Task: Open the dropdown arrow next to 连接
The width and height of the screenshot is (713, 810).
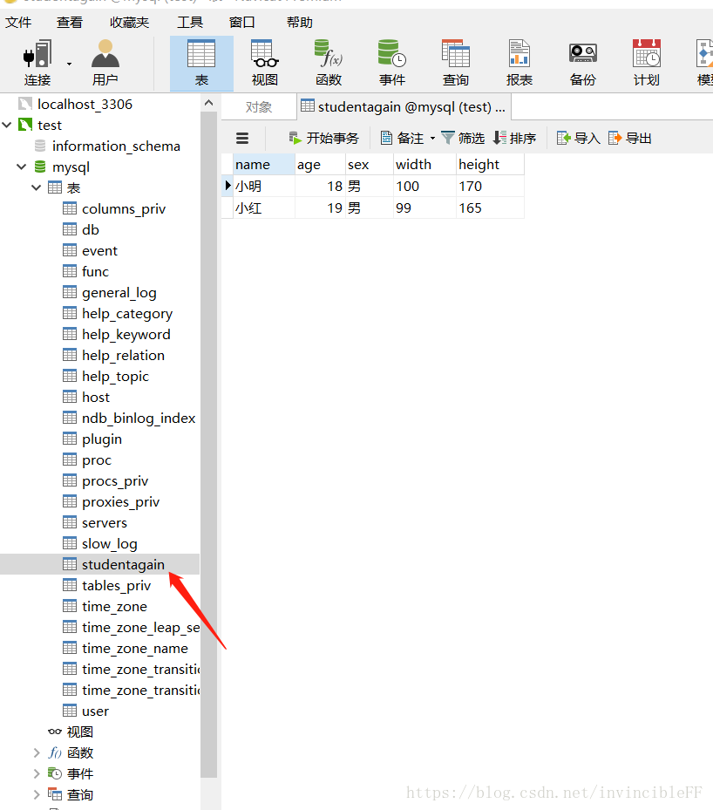Action: (x=69, y=64)
